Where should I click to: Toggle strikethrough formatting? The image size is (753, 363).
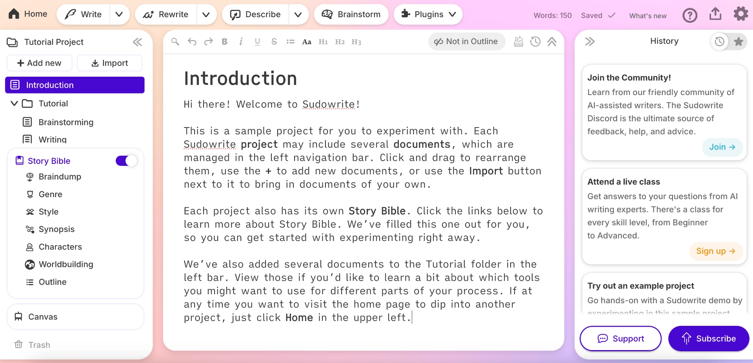pos(274,41)
